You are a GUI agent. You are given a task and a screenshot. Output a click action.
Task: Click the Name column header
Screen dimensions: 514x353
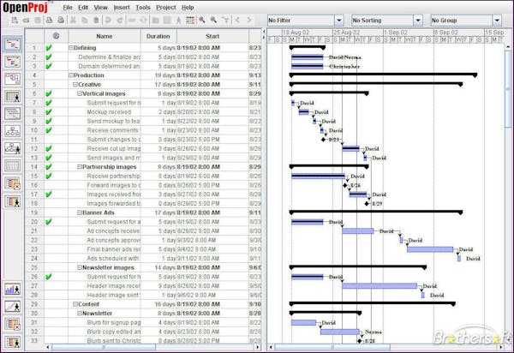105,36
